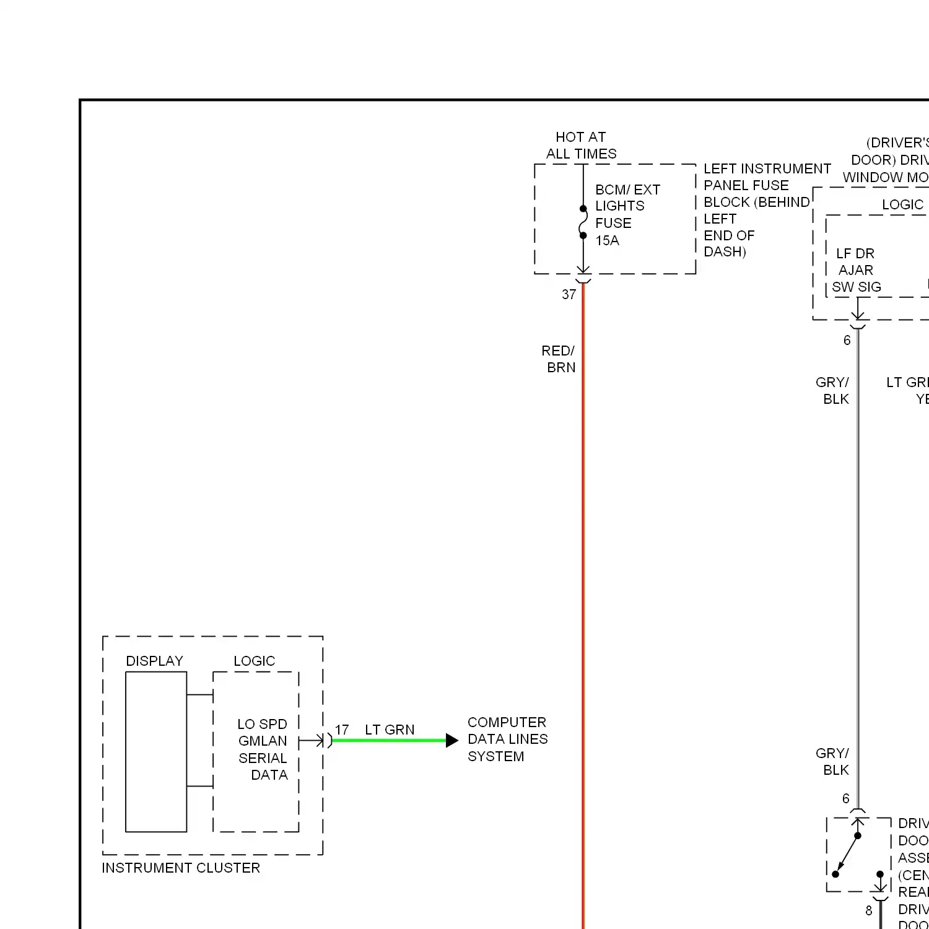
Task: Click the lower "GRY/ BLK" label above door switch
Action: (832, 762)
